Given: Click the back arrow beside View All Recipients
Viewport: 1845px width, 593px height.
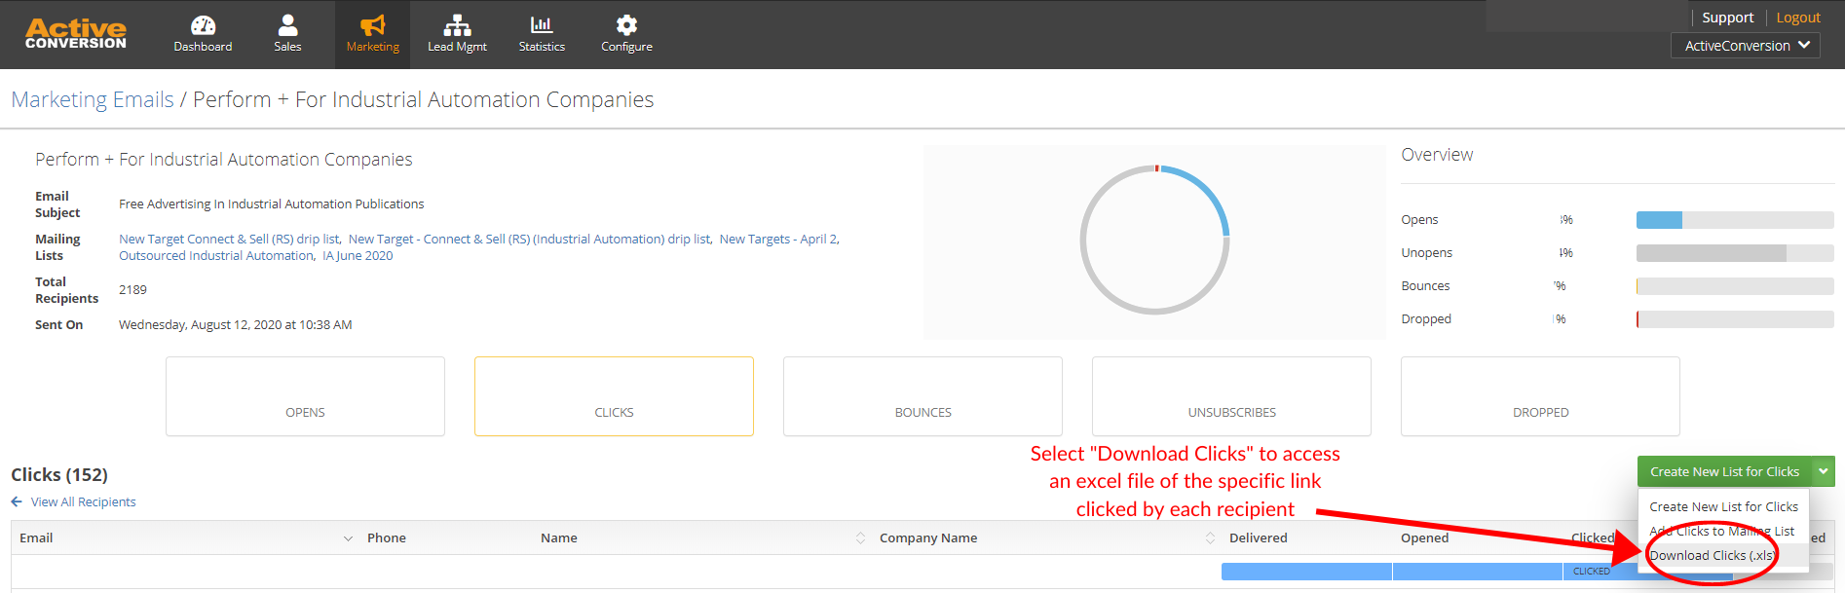Looking at the screenshot, I should [x=17, y=501].
